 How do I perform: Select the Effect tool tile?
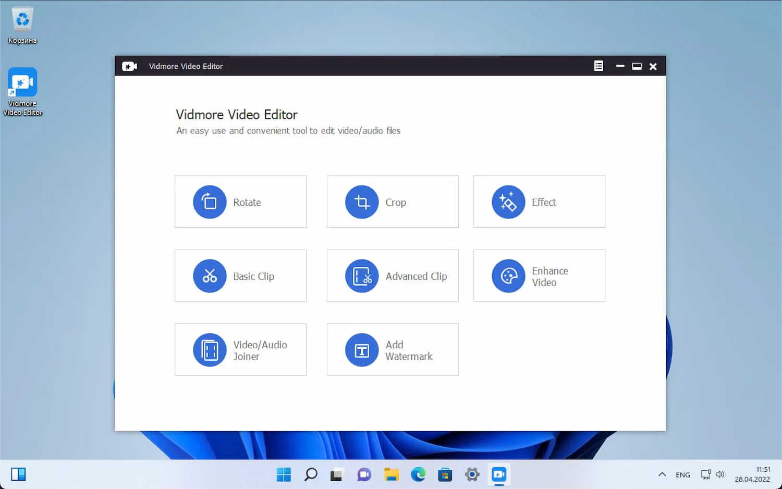(539, 202)
